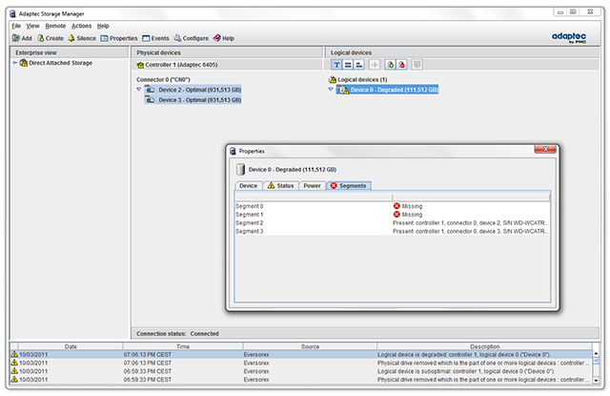Screen dimensions: 610x396
Task: Open the Actions menu
Action: coord(82,26)
